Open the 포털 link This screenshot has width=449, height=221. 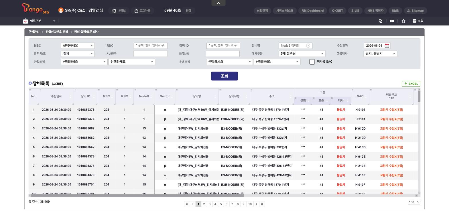418,21
